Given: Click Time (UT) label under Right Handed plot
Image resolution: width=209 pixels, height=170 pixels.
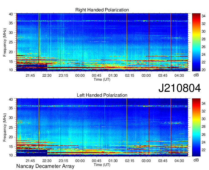Looking at the screenshot, I should [x=102, y=79].
